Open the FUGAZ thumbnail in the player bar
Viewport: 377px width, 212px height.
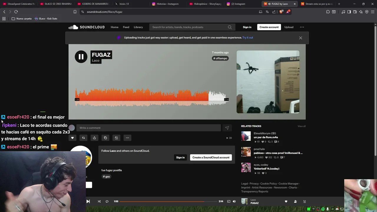(x=244, y=201)
